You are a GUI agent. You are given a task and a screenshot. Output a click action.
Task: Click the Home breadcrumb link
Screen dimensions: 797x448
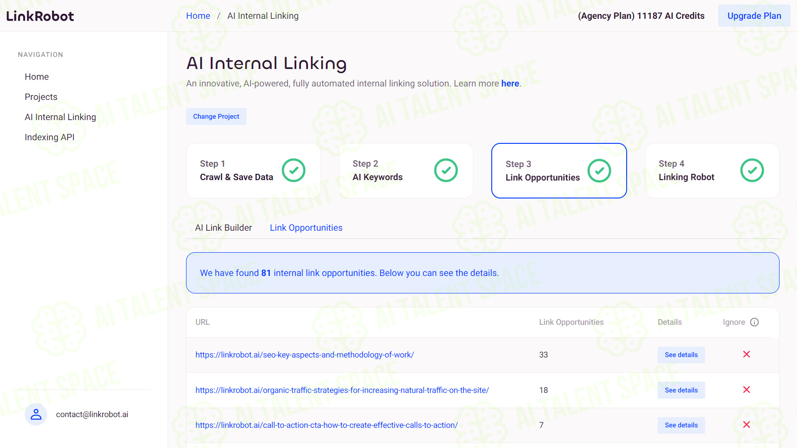198,16
